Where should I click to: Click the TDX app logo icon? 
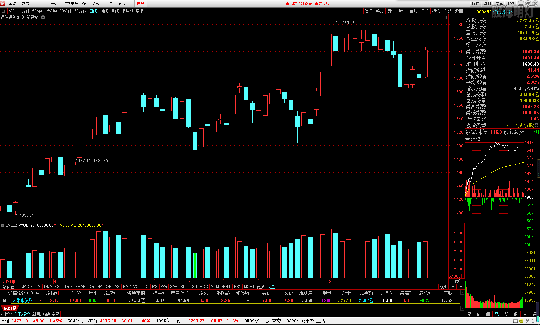[3, 4]
